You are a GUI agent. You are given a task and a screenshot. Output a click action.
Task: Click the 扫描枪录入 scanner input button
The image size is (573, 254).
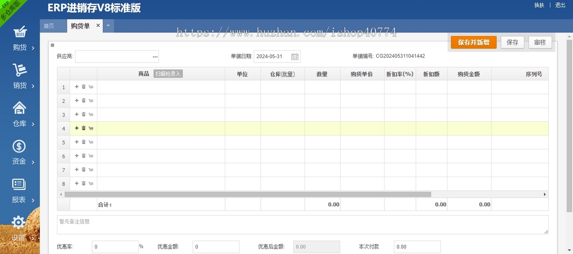[168, 74]
